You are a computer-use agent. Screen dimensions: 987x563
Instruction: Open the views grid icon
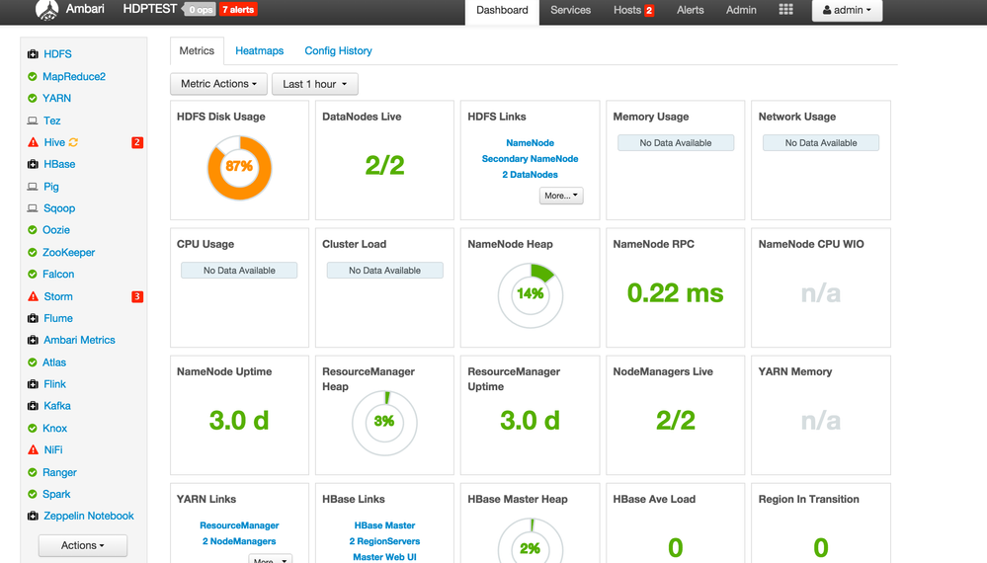[785, 10]
